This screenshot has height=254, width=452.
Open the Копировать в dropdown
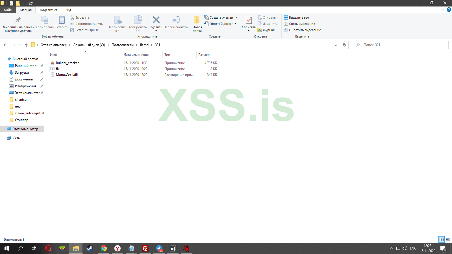(x=138, y=24)
